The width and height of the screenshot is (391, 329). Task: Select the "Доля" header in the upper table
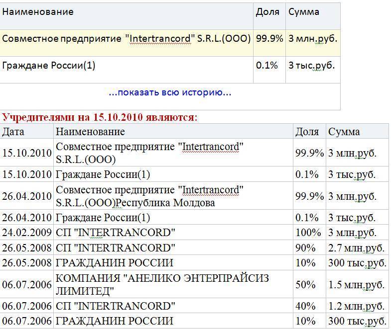click(267, 12)
